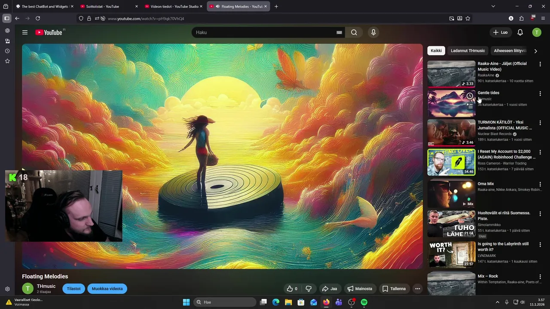Image resolution: width=550 pixels, height=309 pixels.
Task: Open the browser application menu
Action: pos(543,18)
